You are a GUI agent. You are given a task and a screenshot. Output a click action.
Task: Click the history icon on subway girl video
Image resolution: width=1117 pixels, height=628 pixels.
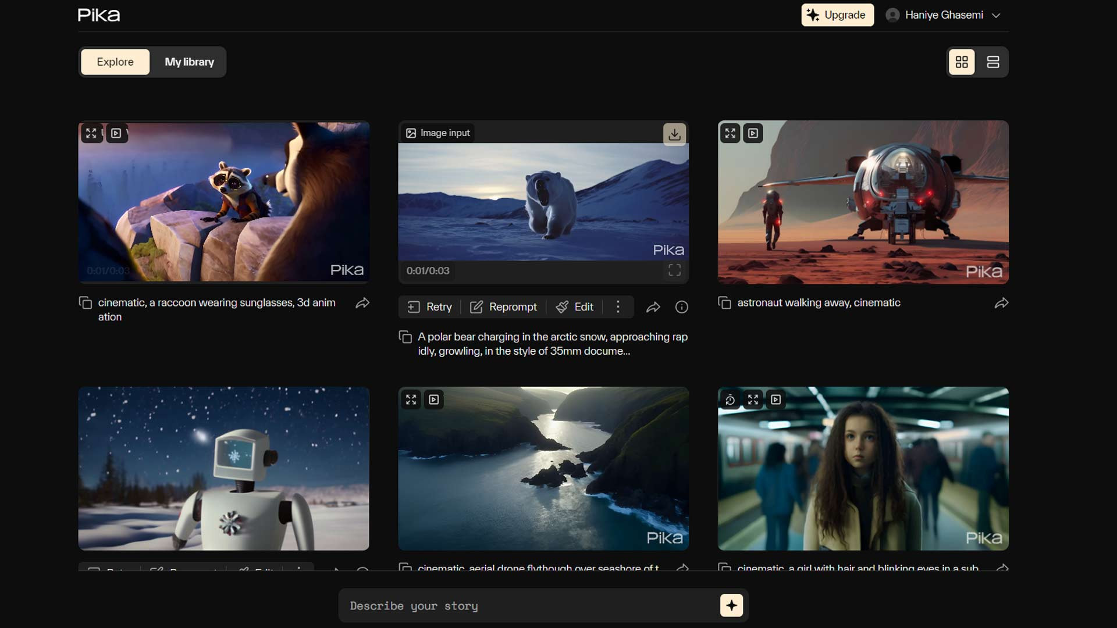click(730, 399)
